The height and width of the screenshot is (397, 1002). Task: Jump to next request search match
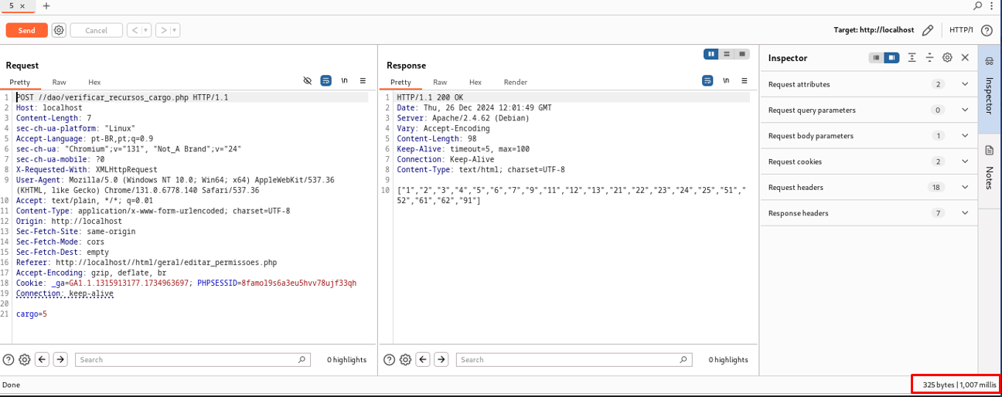click(60, 359)
